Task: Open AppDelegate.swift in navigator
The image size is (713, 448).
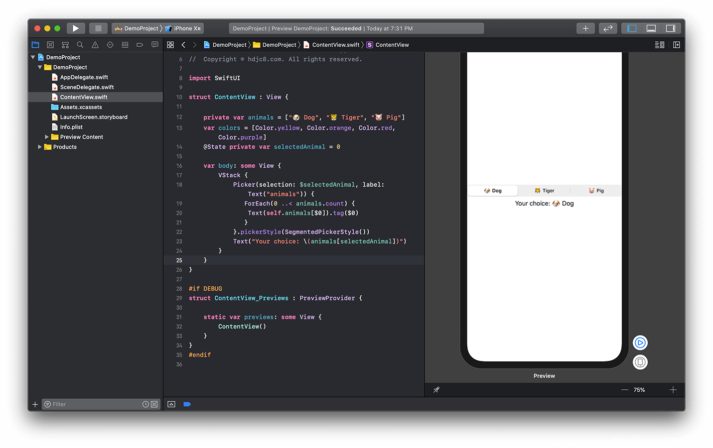Action: [x=84, y=77]
